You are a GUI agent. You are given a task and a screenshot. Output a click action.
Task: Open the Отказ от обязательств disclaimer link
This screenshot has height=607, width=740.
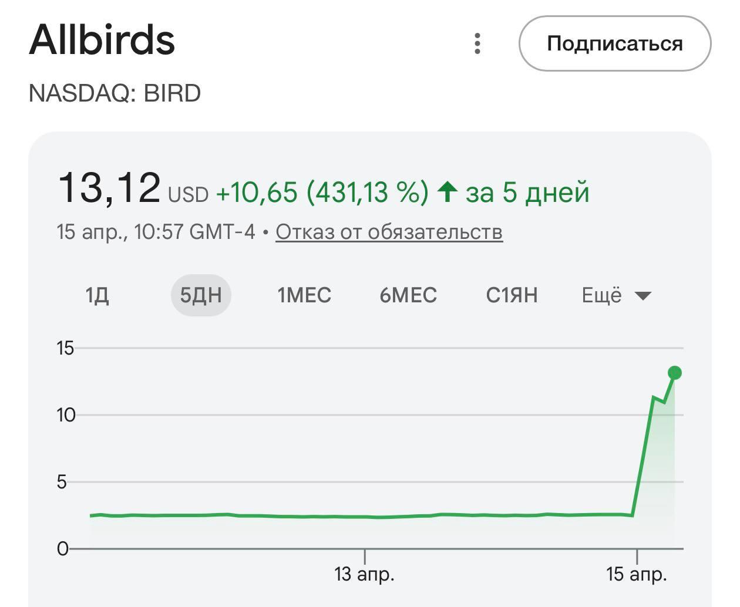pos(389,232)
